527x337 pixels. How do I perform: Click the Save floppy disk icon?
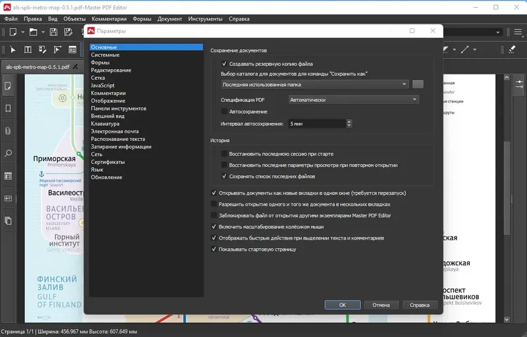53,32
